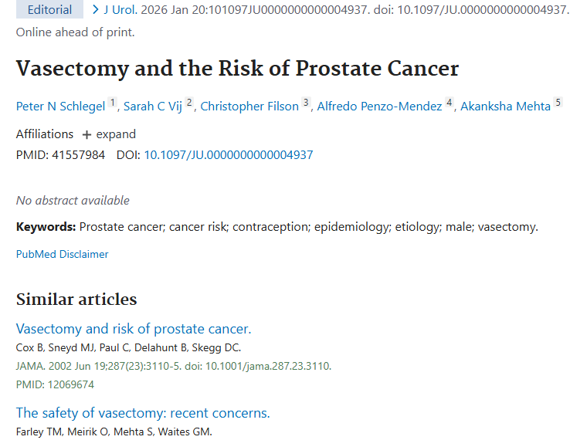Viewport: 587px width, 440px height.
Task: Click affiliation superscript 3 after Filson
Action: click(x=305, y=103)
